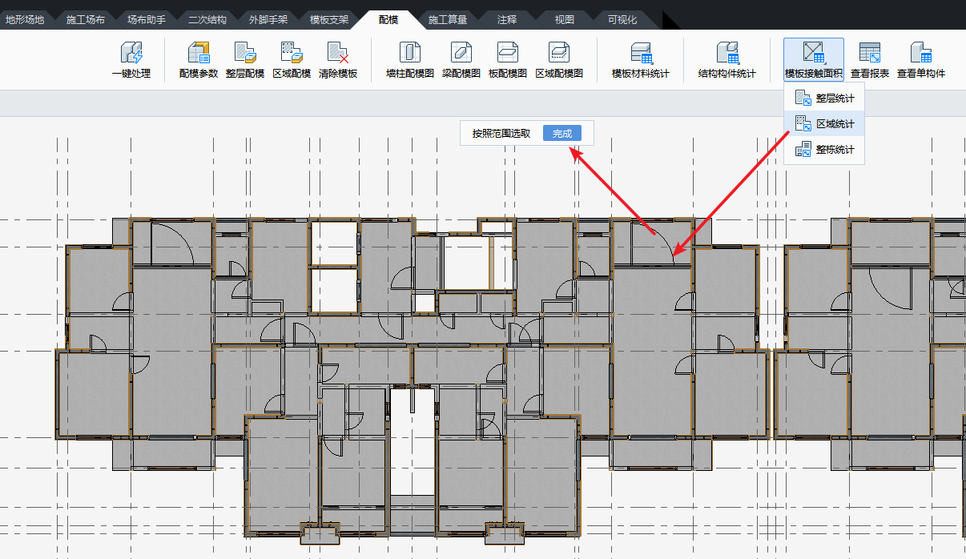
Task: Switch to 视图 tab
Action: 565,19
